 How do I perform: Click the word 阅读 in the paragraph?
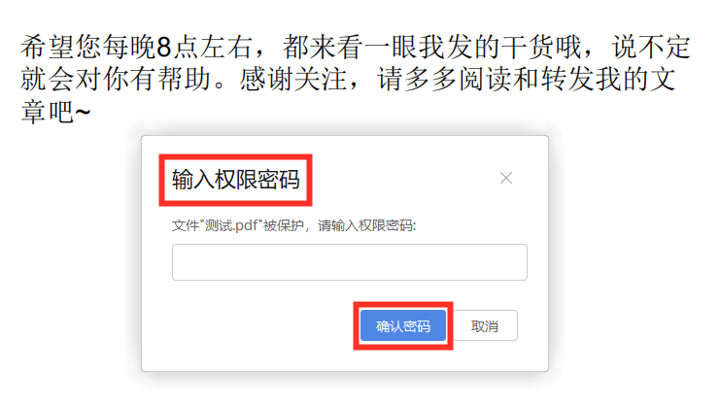coord(486,79)
